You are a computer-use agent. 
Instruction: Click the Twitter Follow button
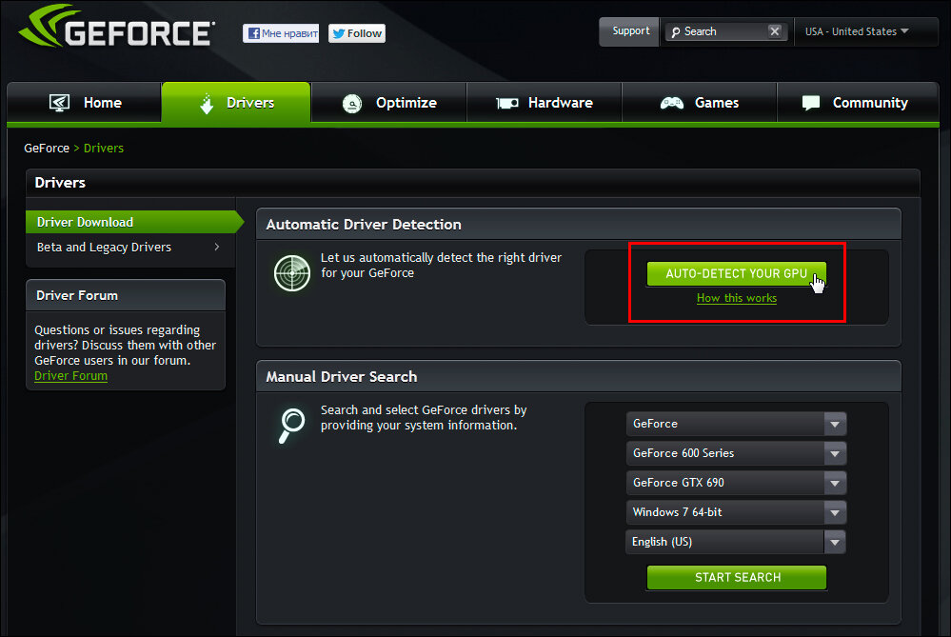coord(357,33)
